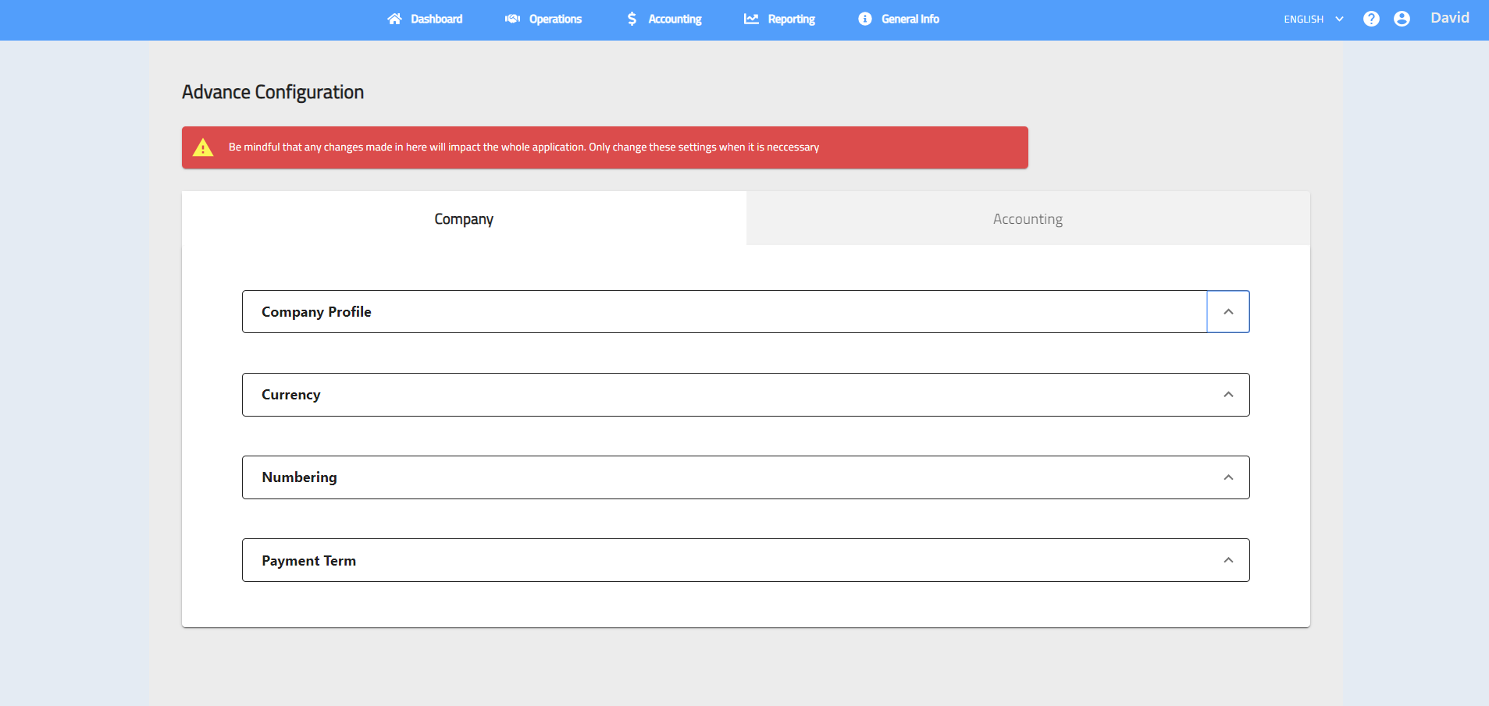This screenshot has width=1489, height=706.
Task: Expand the Payment Term chevron
Action: click(1228, 560)
